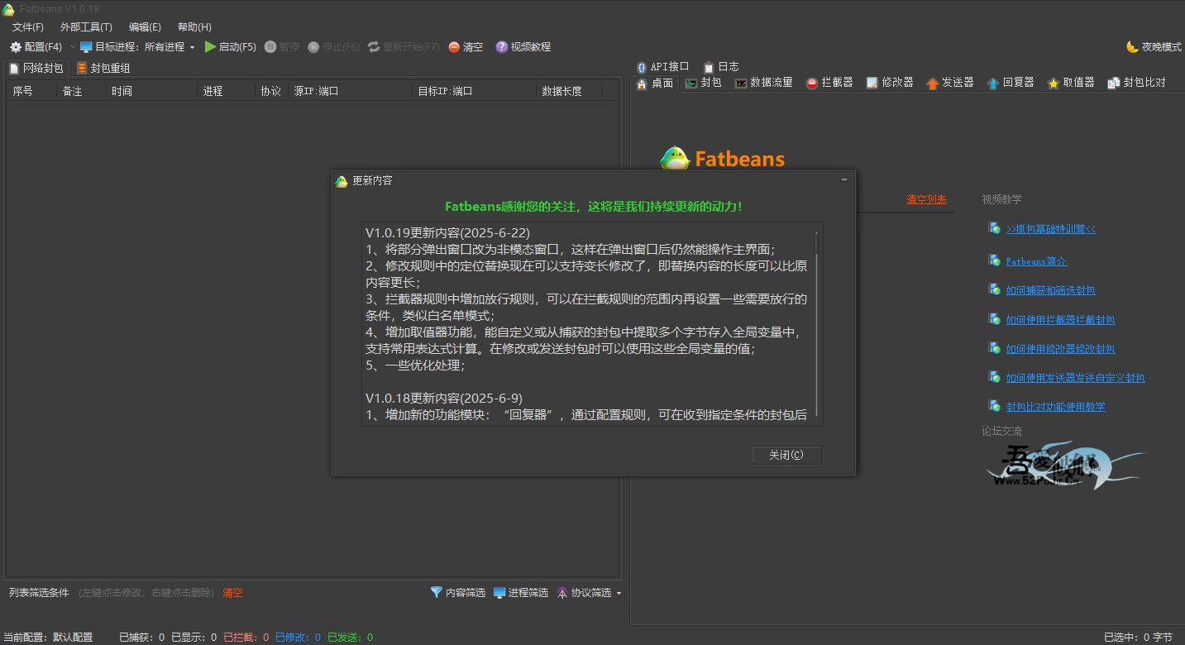Click the 内容筛选 filter funnel icon
The width and height of the screenshot is (1185, 645).
(437, 592)
